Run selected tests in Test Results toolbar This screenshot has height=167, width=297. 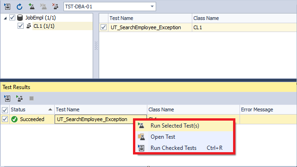point(19,98)
